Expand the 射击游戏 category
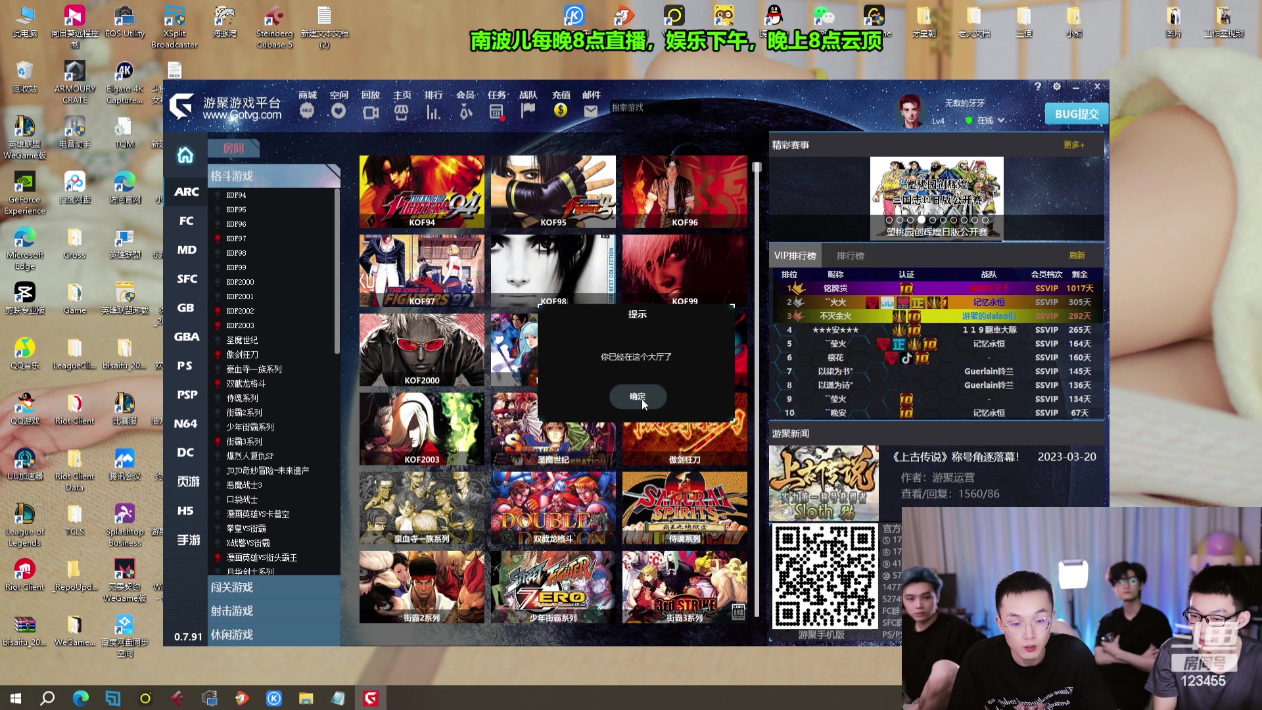Image resolution: width=1262 pixels, height=710 pixels. 274,611
